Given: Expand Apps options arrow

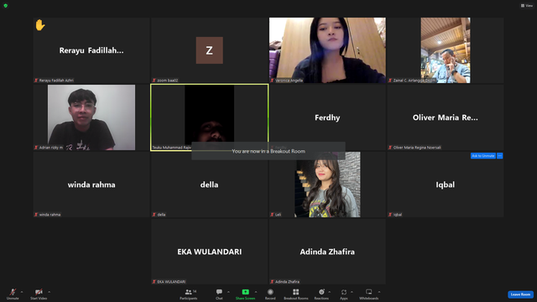Looking at the screenshot, I should point(352,292).
